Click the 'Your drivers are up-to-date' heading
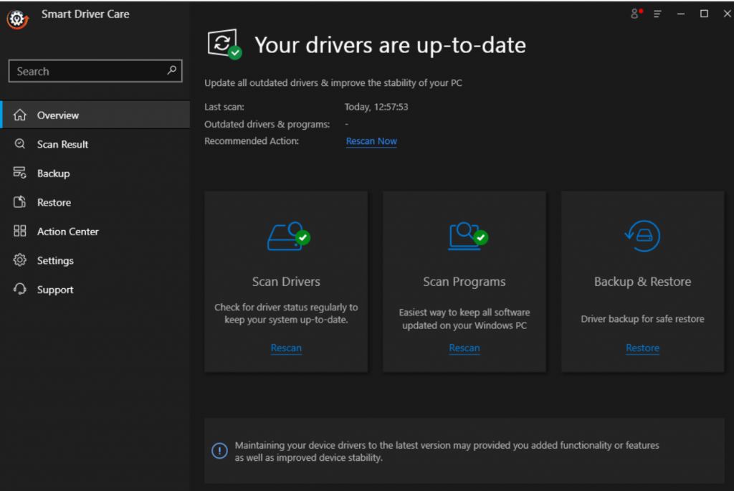This screenshot has height=491, width=734. [x=390, y=45]
